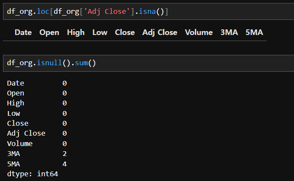This screenshot has width=294, height=181.
Task: Select the Close column header
Action: click(125, 32)
